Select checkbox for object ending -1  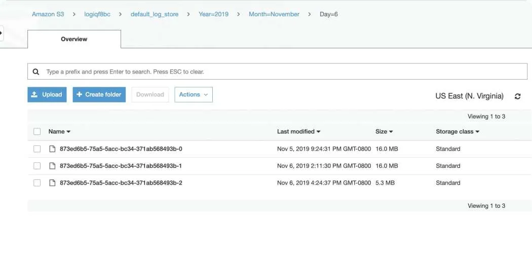[x=37, y=166]
